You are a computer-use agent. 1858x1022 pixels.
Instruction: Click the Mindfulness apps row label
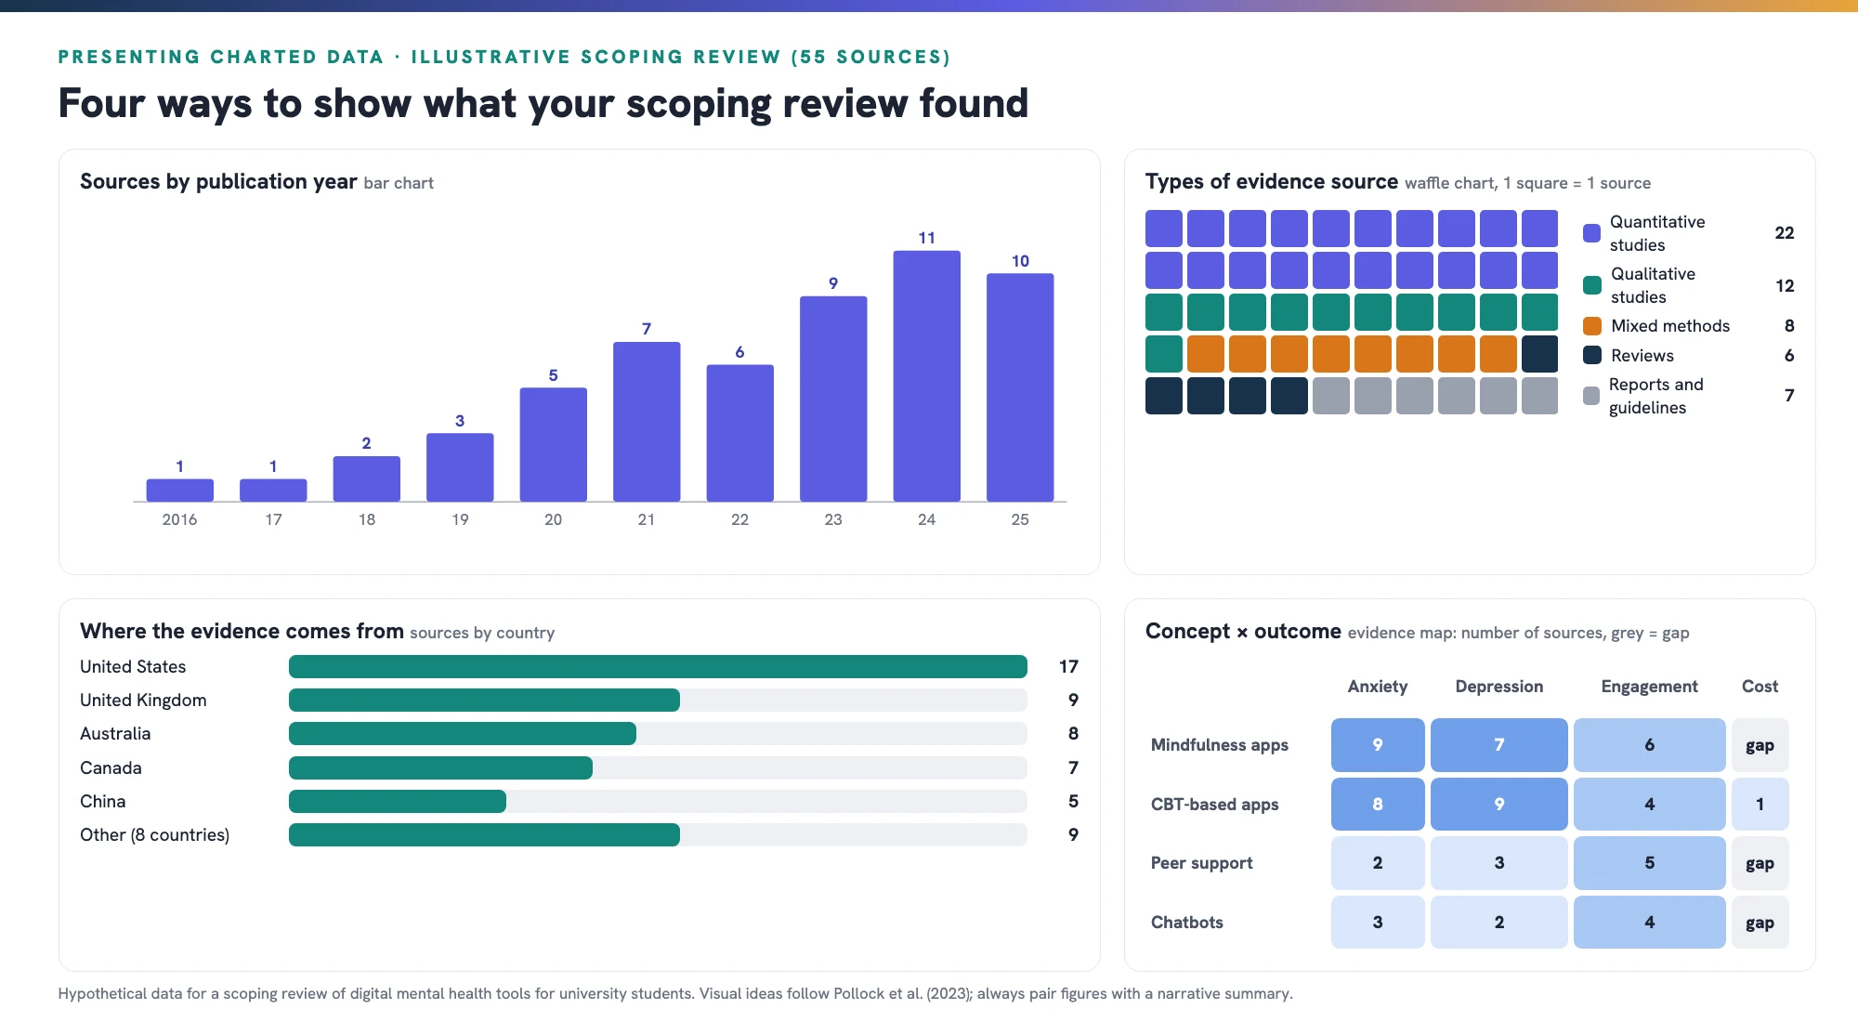click(x=1220, y=745)
